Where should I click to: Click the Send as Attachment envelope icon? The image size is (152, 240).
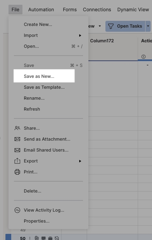[17, 139]
